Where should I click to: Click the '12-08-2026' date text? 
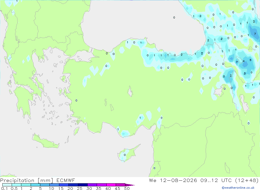(178, 180)
